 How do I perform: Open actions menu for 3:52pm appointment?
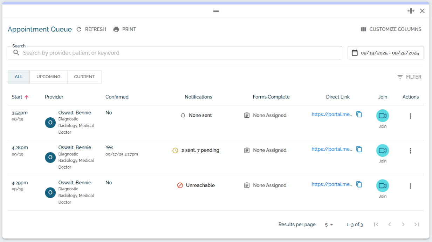click(x=410, y=116)
